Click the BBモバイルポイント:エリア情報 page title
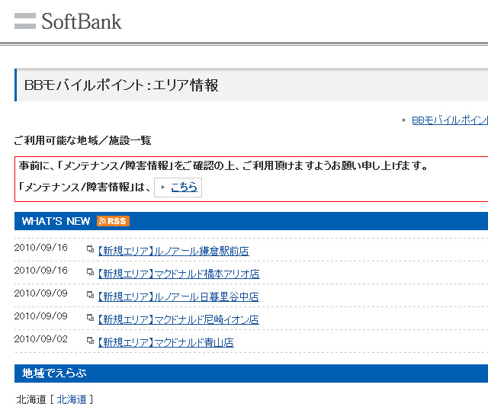The image size is (488, 404). coord(121,85)
